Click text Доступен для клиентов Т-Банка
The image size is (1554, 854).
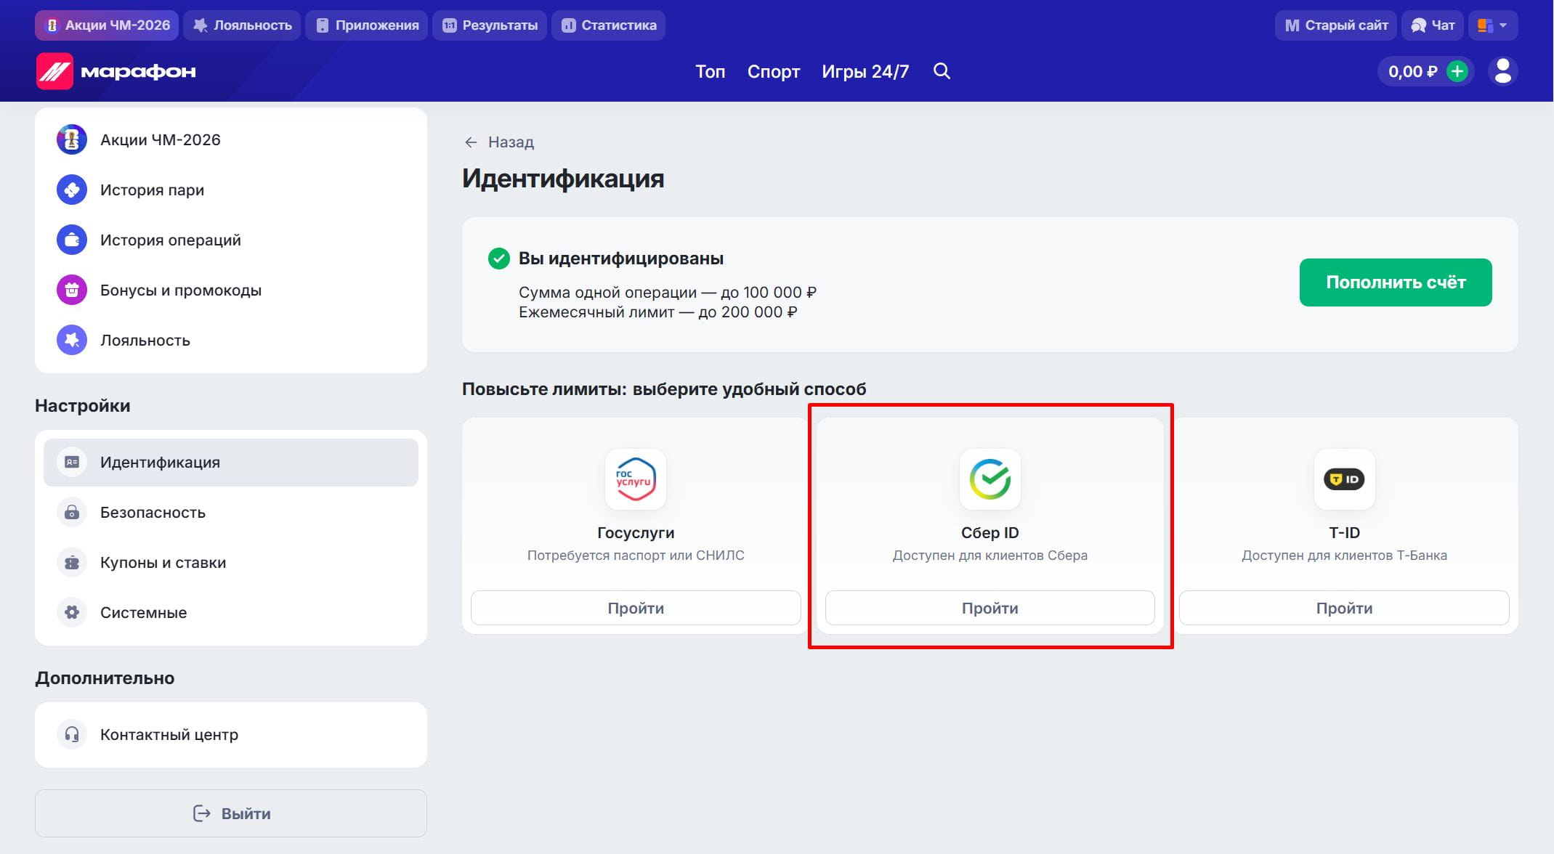1344,556
